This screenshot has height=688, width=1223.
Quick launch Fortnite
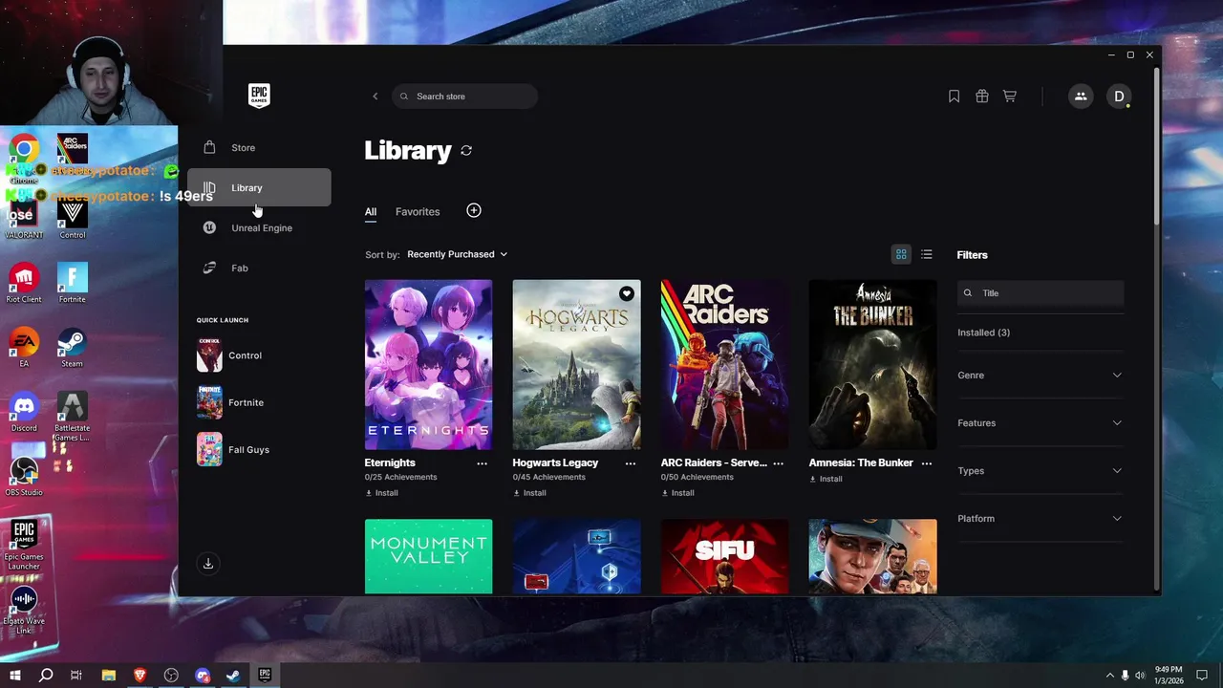click(230, 402)
